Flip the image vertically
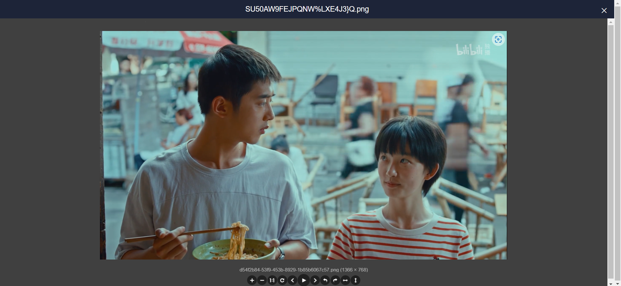Viewport: 621px width, 286px height. (355, 280)
